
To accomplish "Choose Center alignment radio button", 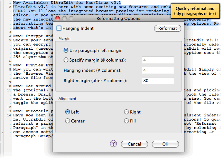I will 68,121.
